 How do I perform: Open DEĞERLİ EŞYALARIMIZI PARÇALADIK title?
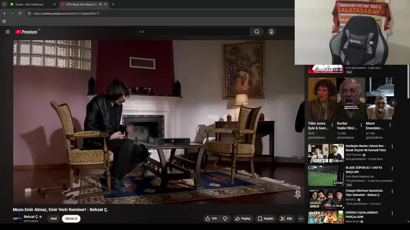[x=362, y=215]
